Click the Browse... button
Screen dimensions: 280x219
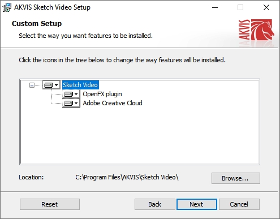[236, 178]
